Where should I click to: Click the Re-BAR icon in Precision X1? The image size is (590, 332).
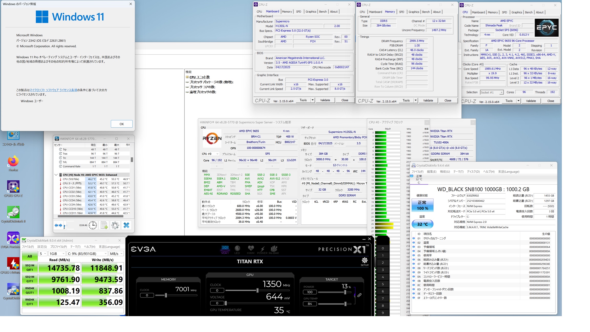(273, 249)
